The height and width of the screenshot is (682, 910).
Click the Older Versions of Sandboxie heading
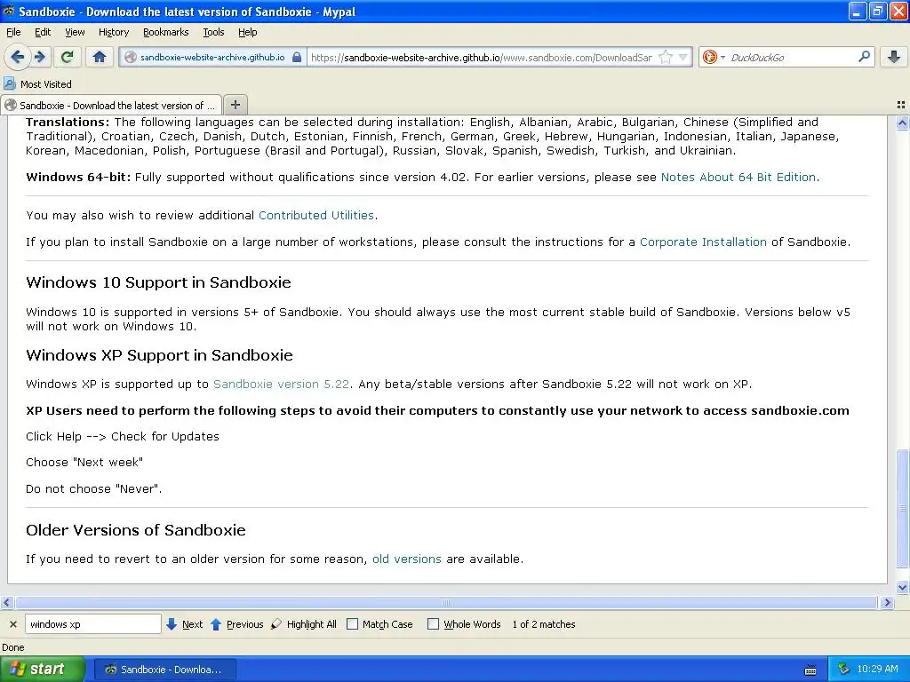136,530
